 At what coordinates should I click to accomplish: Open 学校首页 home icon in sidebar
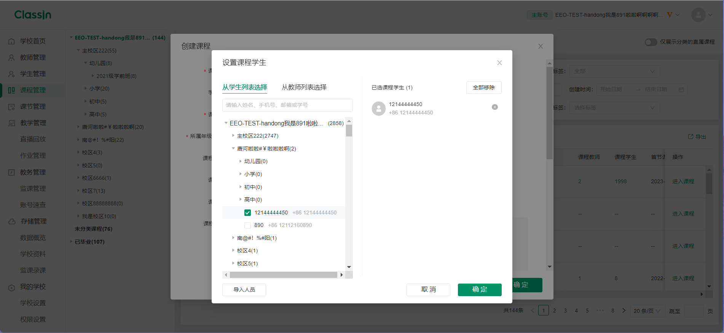pos(12,41)
